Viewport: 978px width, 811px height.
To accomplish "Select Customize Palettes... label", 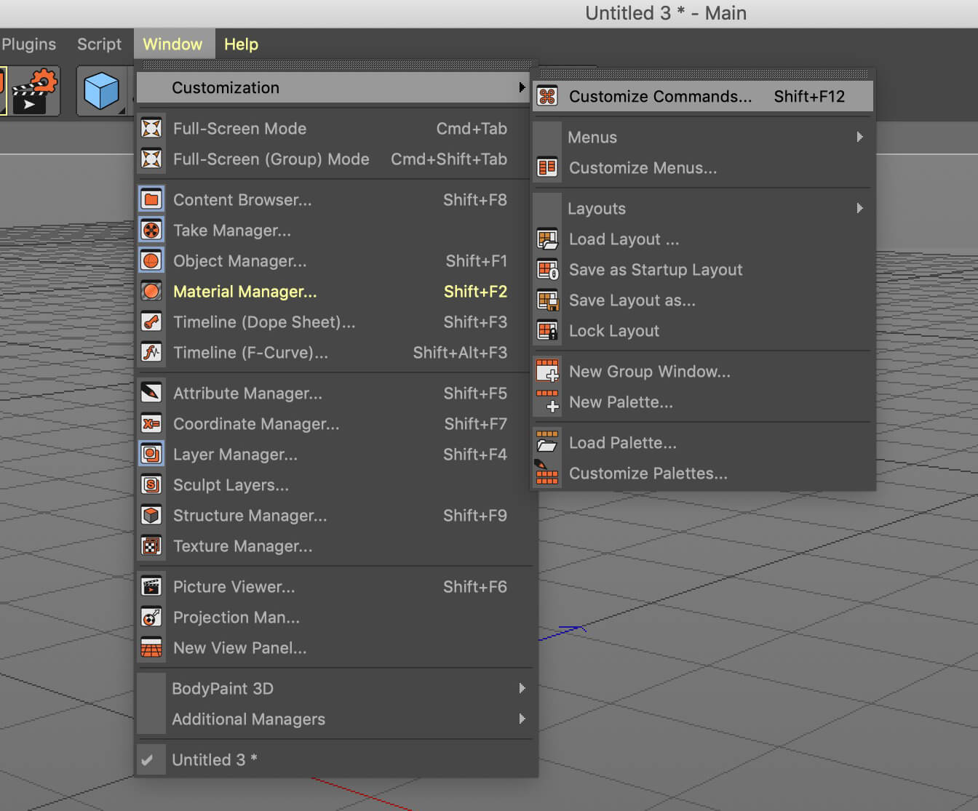I will pos(648,474).
